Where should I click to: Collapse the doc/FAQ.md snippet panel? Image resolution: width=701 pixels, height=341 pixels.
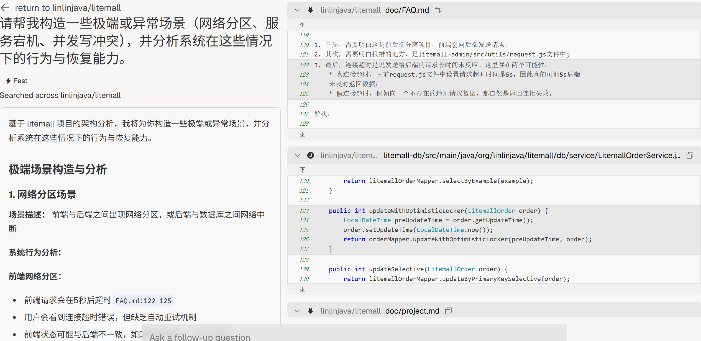[297, 10]
